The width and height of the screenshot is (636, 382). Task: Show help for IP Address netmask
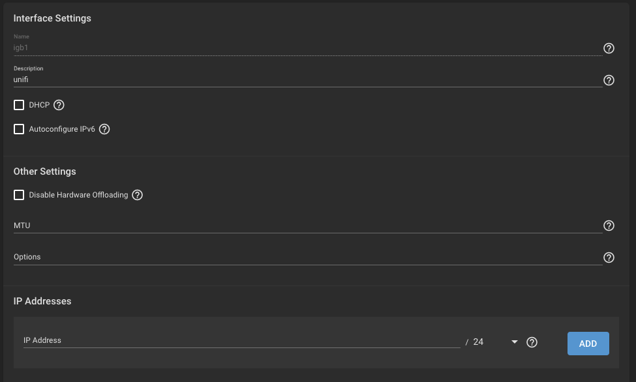coord(532,342)
